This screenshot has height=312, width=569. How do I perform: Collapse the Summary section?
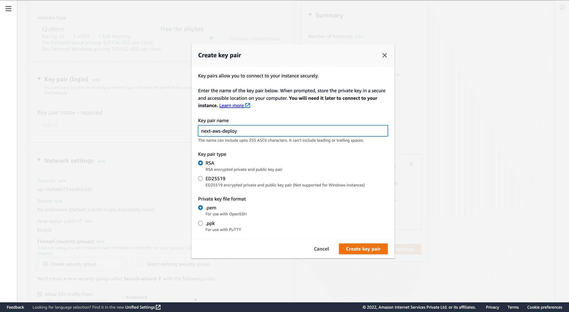(310, 15)
